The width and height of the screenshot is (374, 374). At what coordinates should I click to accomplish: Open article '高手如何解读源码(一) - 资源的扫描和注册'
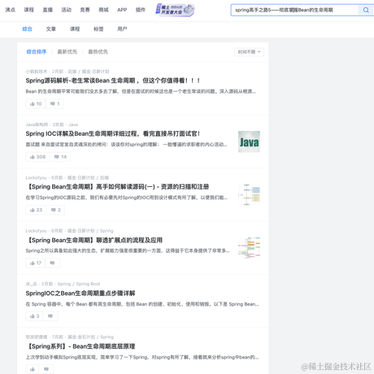tap(118, 187)
